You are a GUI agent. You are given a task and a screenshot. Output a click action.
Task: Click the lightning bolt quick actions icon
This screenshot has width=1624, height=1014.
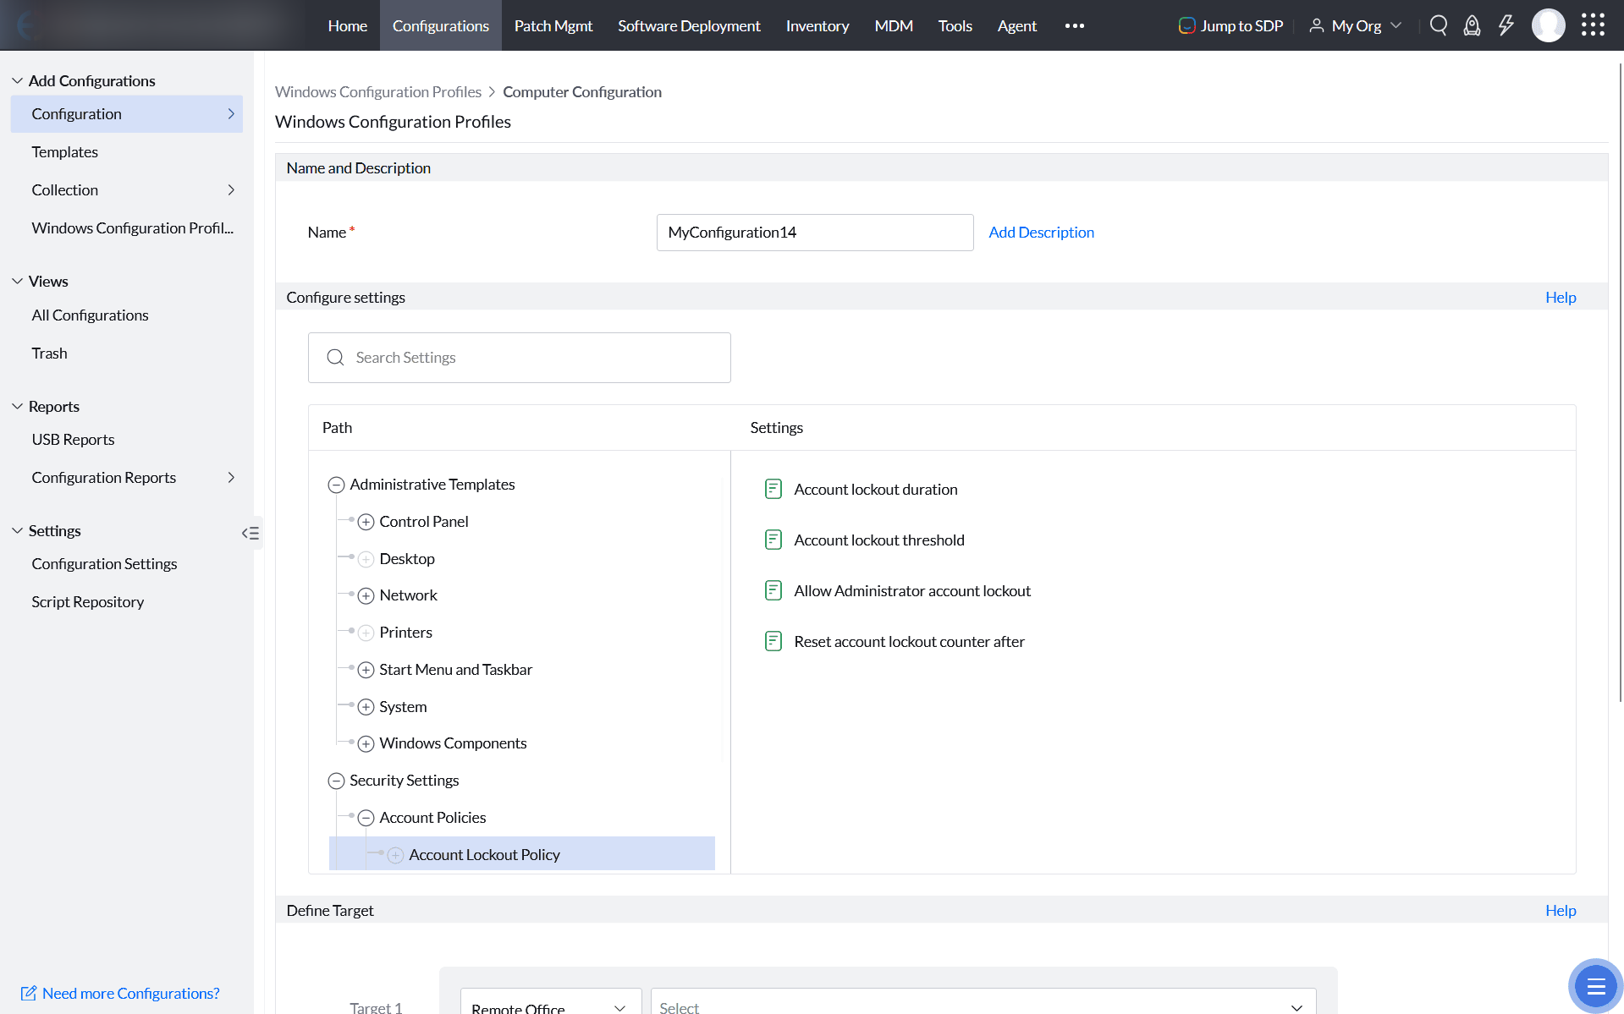coord(1506,25)
